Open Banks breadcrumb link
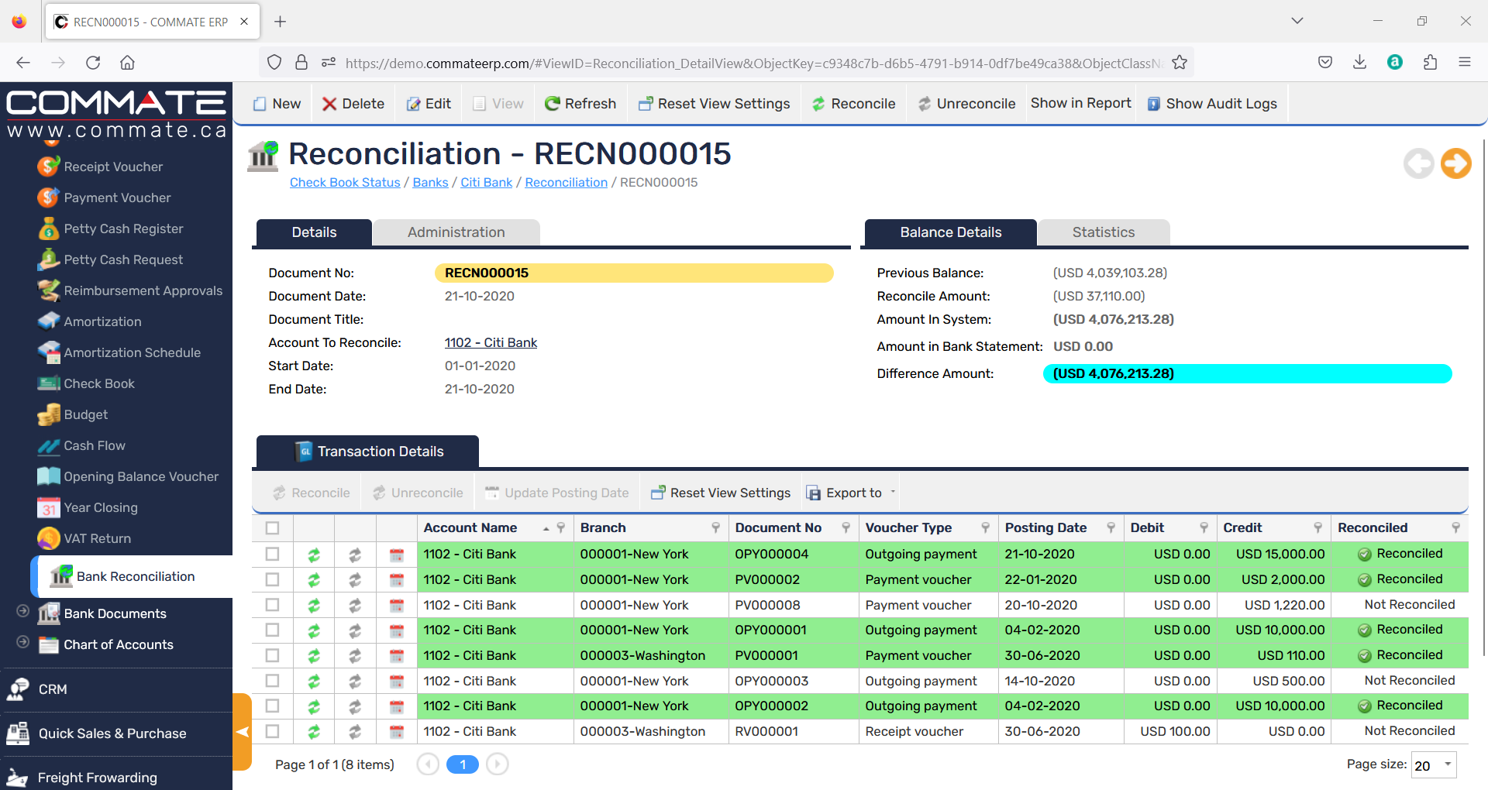This screenshot has height=790, width=1488. point(430,182)
